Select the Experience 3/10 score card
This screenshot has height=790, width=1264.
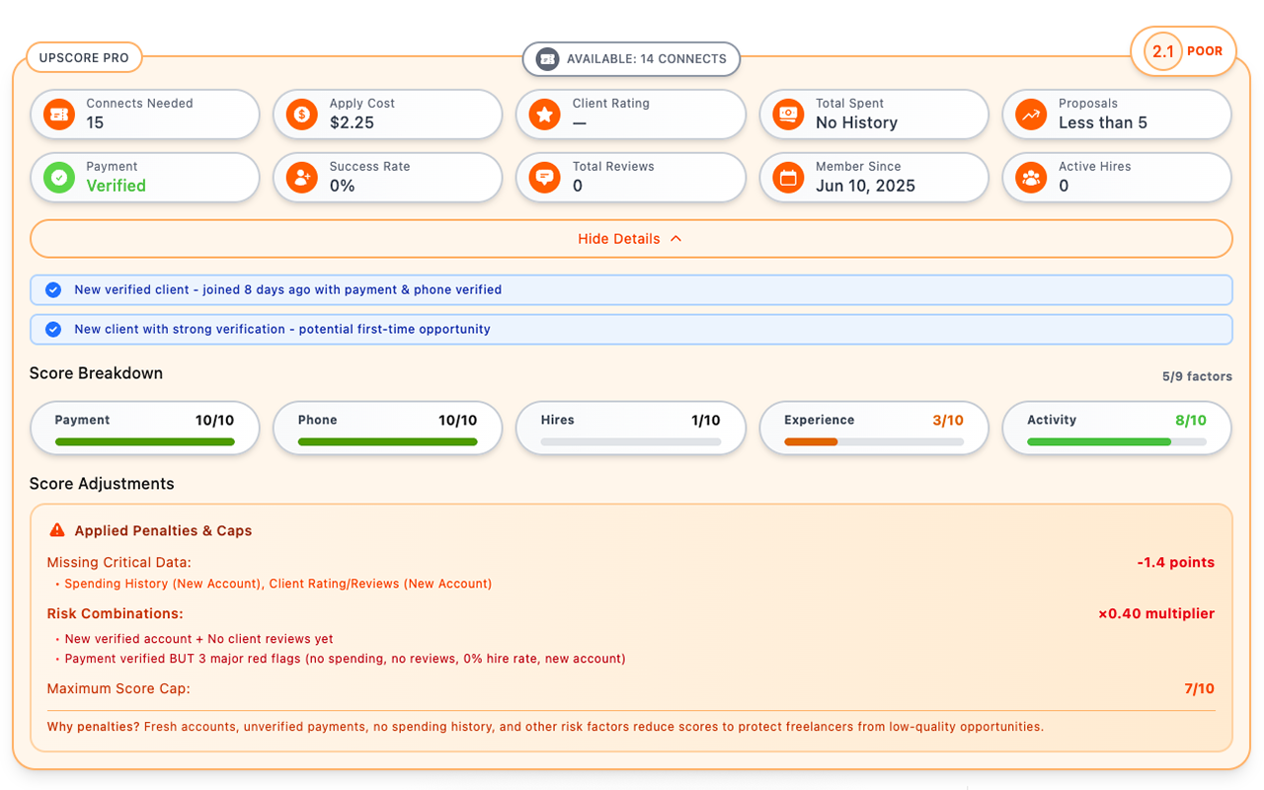[873, 428]
